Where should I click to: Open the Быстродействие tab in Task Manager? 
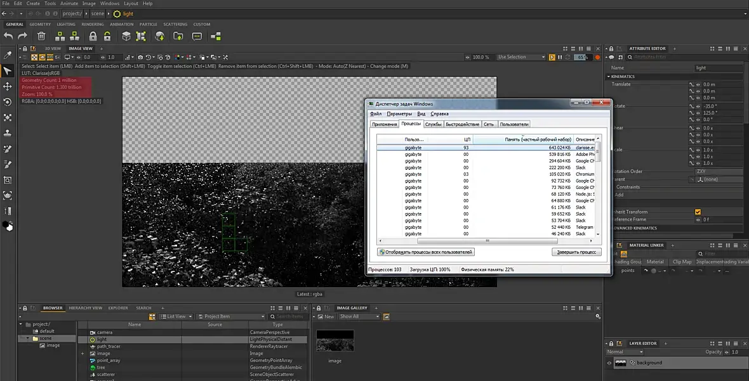(462, 124)
